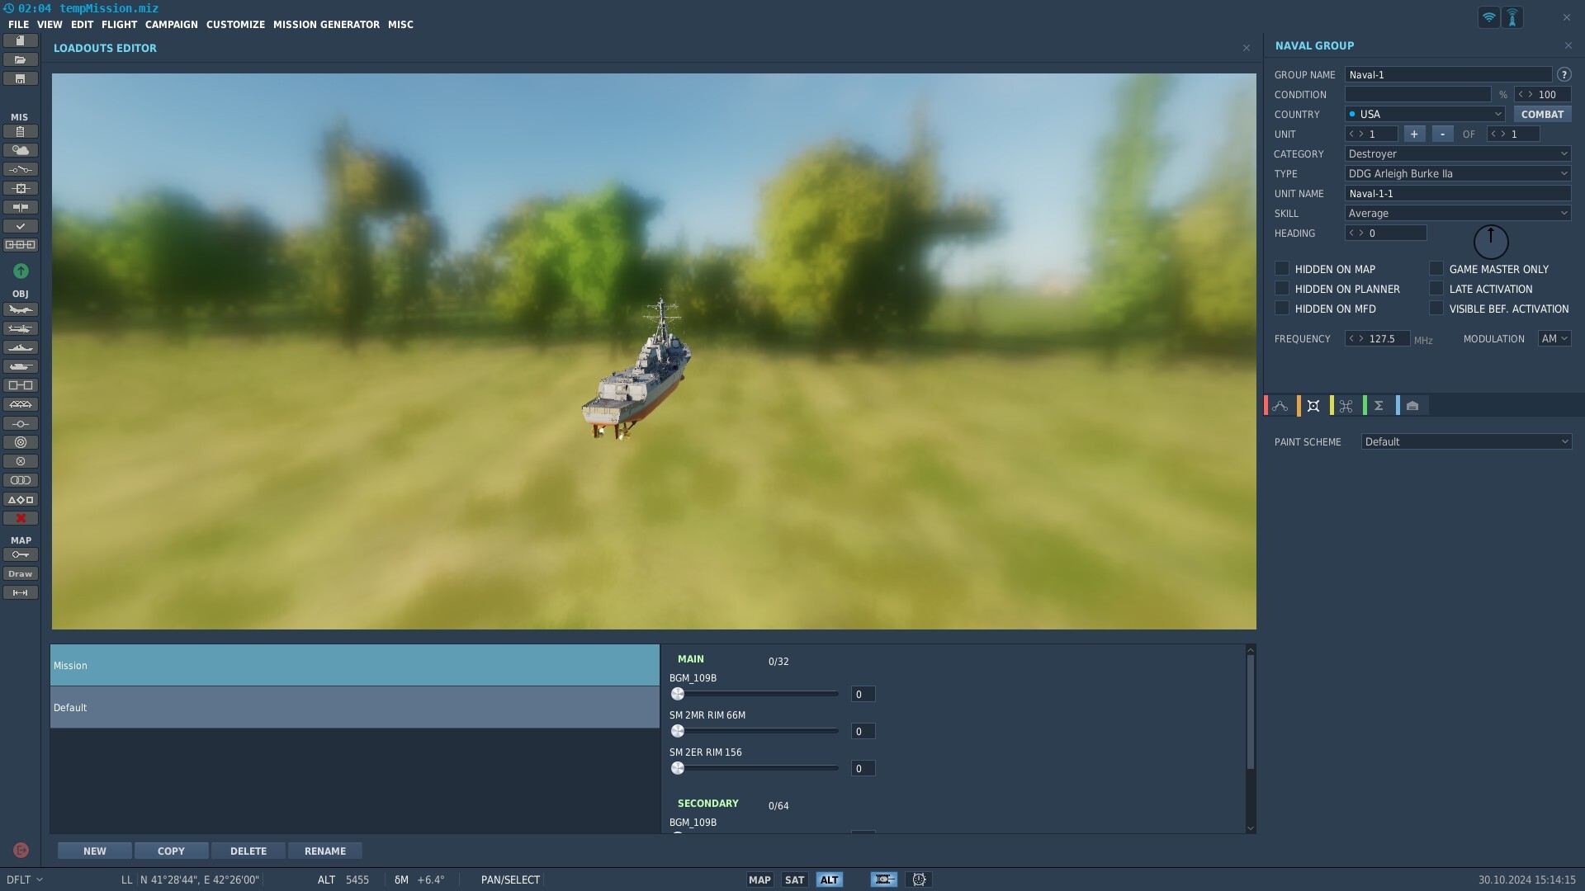Viewport: 1585px width, 891px height.
Task: Open the FLIGHT menu
Action: coord(119,25)
